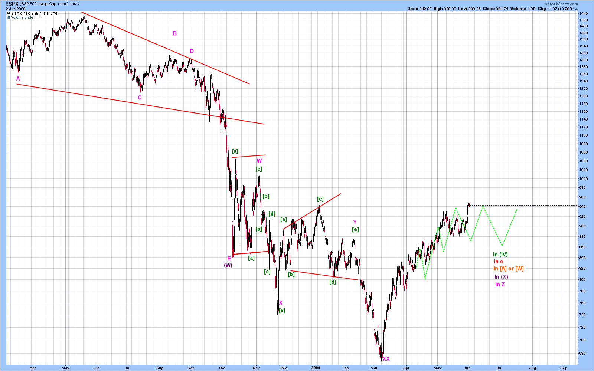The height and width of the screenshot is (371, 594).
Task: Click the 2009 year marker on the time axis
Action: (316, 368)
